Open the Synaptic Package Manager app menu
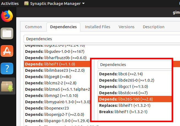This screenshot has height=126, width=180. (54, 4)
